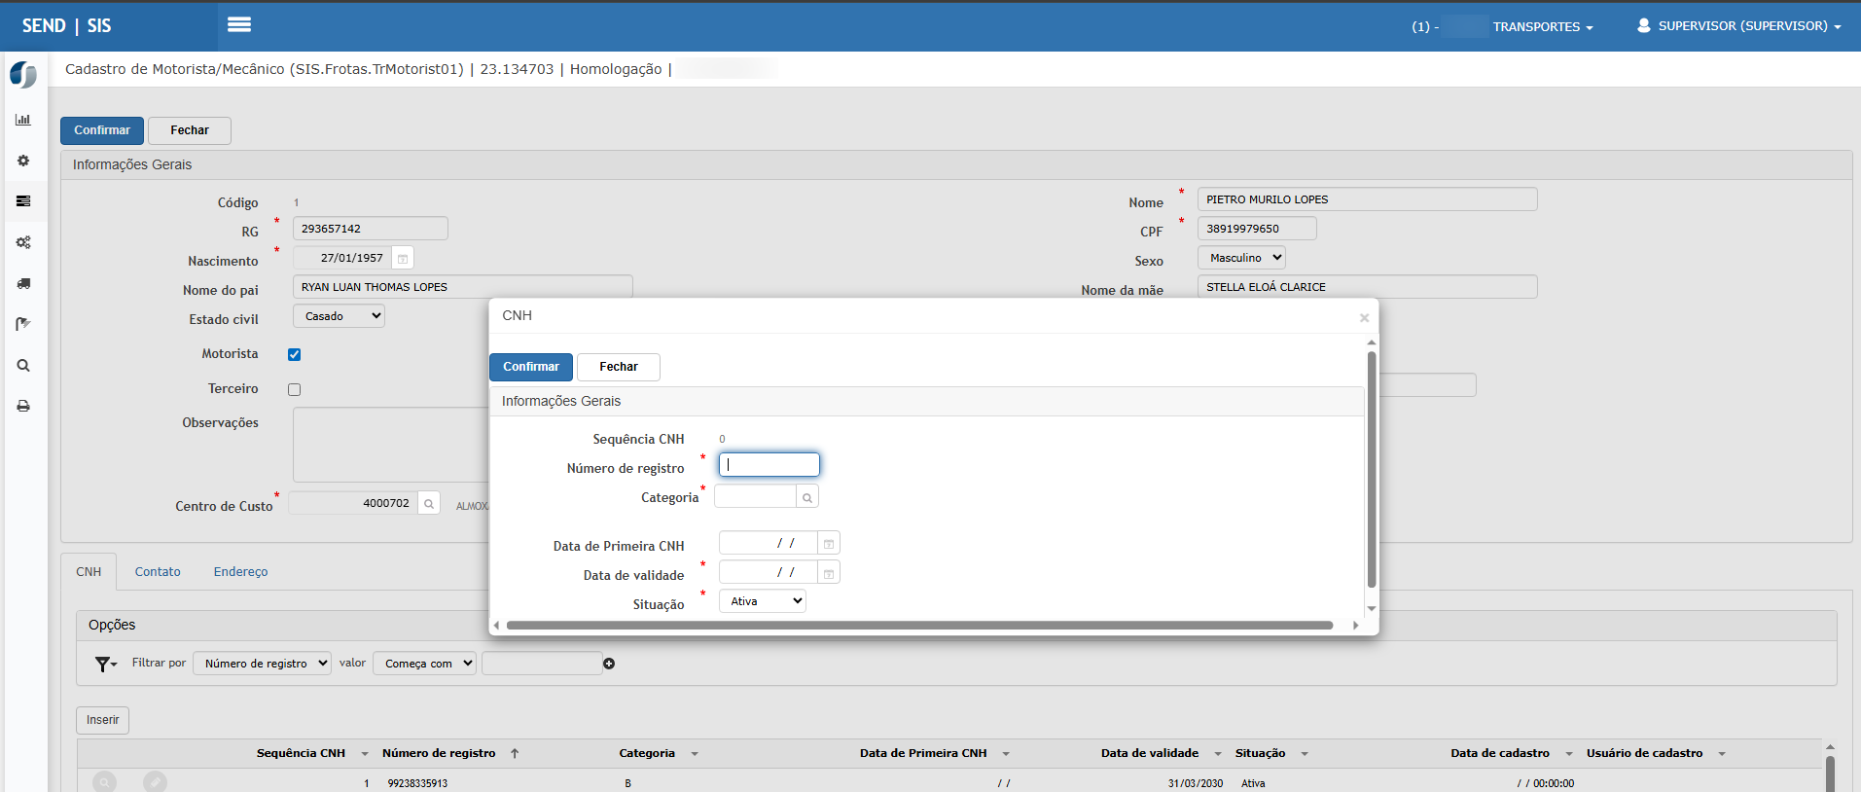Click the add filter plus icon
Image resolution: width=1861 pixels, height=792 pixels.
tap(609, 664)
